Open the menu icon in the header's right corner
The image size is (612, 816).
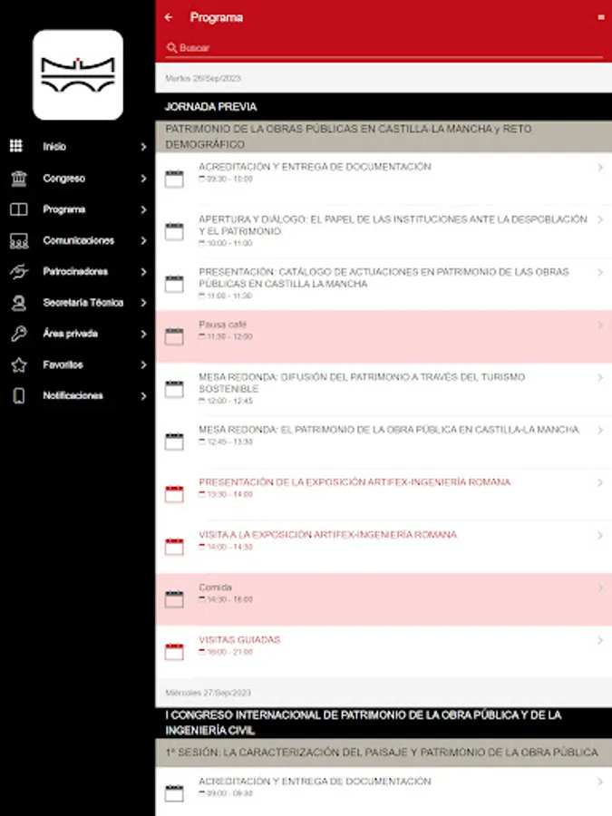pos(600,17)
